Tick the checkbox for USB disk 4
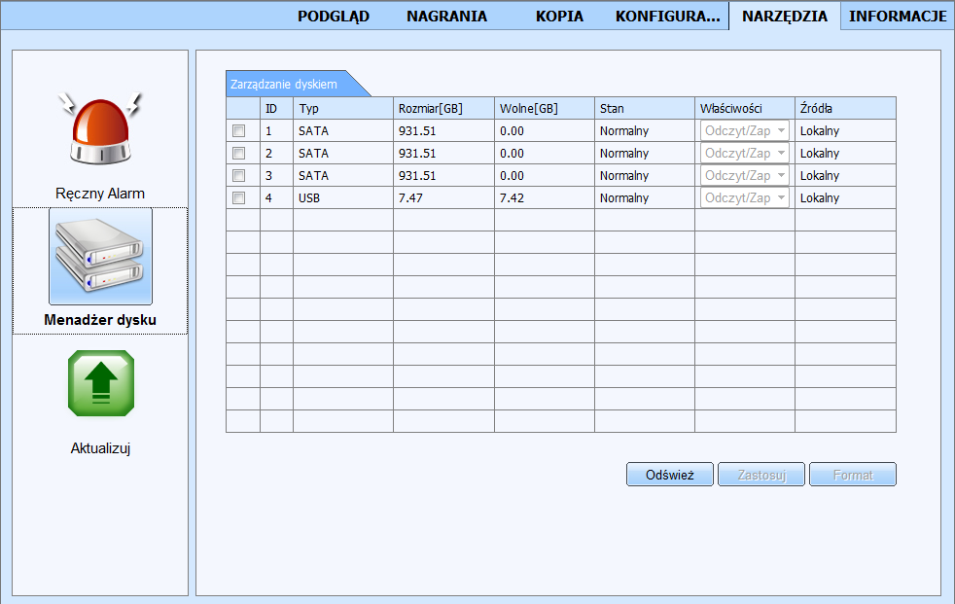955x604 pixels. (x=239, y=197)
